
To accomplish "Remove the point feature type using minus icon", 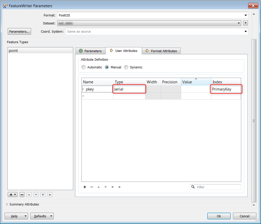I will coord(22,195).
